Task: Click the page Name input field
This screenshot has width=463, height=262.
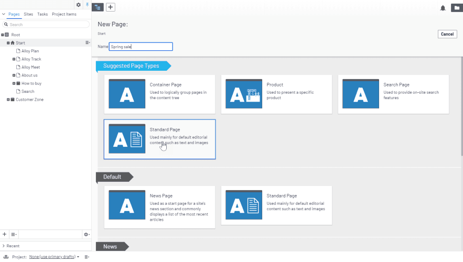Action: click(x=141, y=47)
